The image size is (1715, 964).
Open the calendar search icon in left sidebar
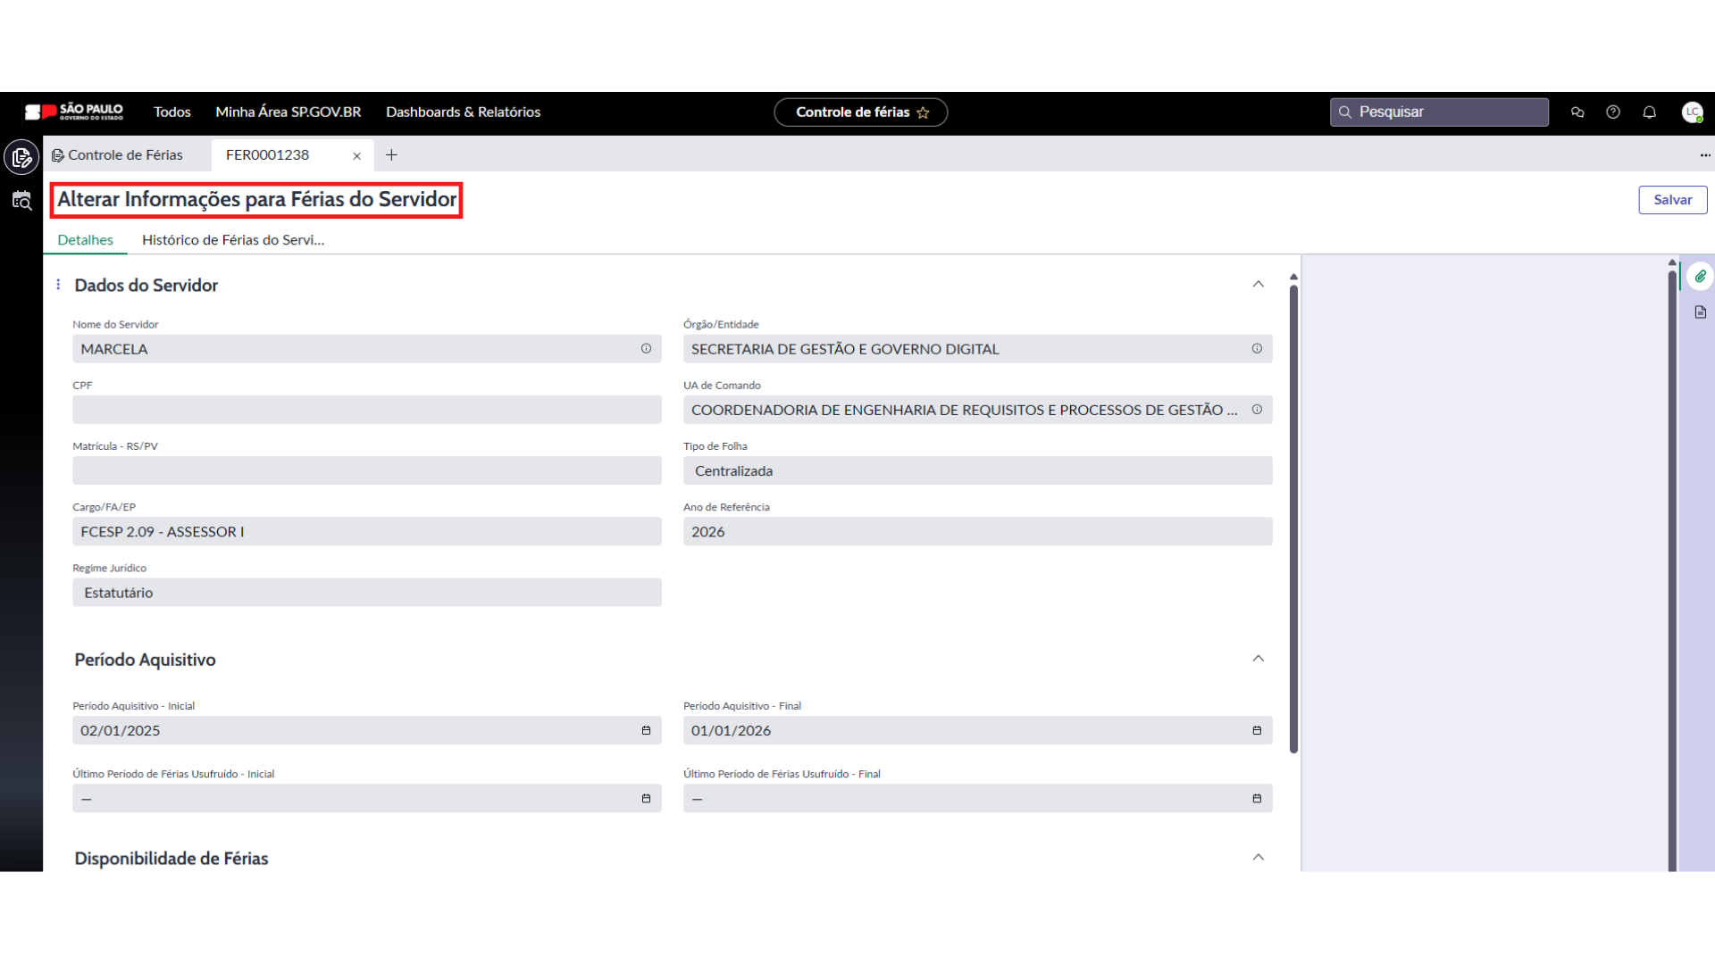click(x=21, y=201)
